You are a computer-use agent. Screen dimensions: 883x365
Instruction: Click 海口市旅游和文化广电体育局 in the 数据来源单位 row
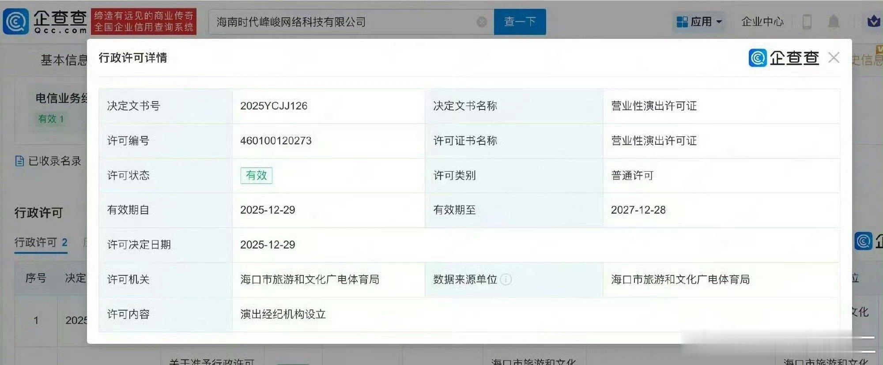680,279
